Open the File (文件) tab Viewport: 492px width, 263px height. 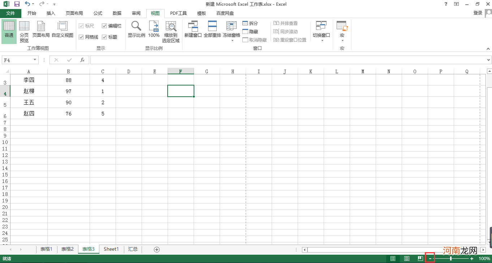[10, 13]
